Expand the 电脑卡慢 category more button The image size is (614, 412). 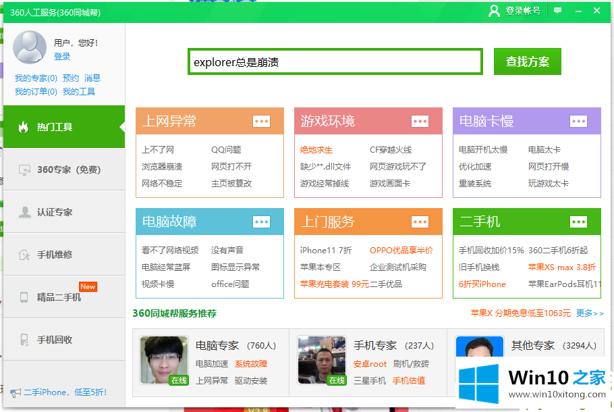pos(578,122)
